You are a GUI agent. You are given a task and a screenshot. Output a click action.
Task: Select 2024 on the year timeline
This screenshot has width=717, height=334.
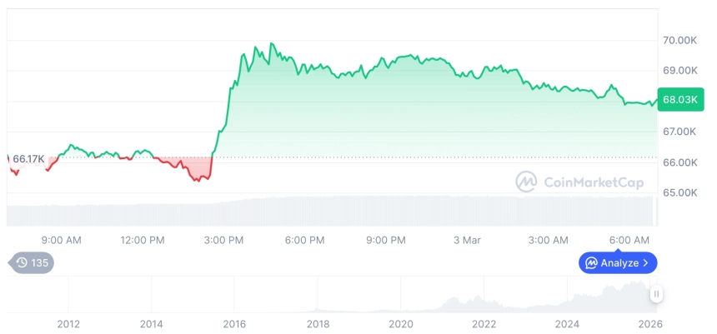[x=567, y=324]
